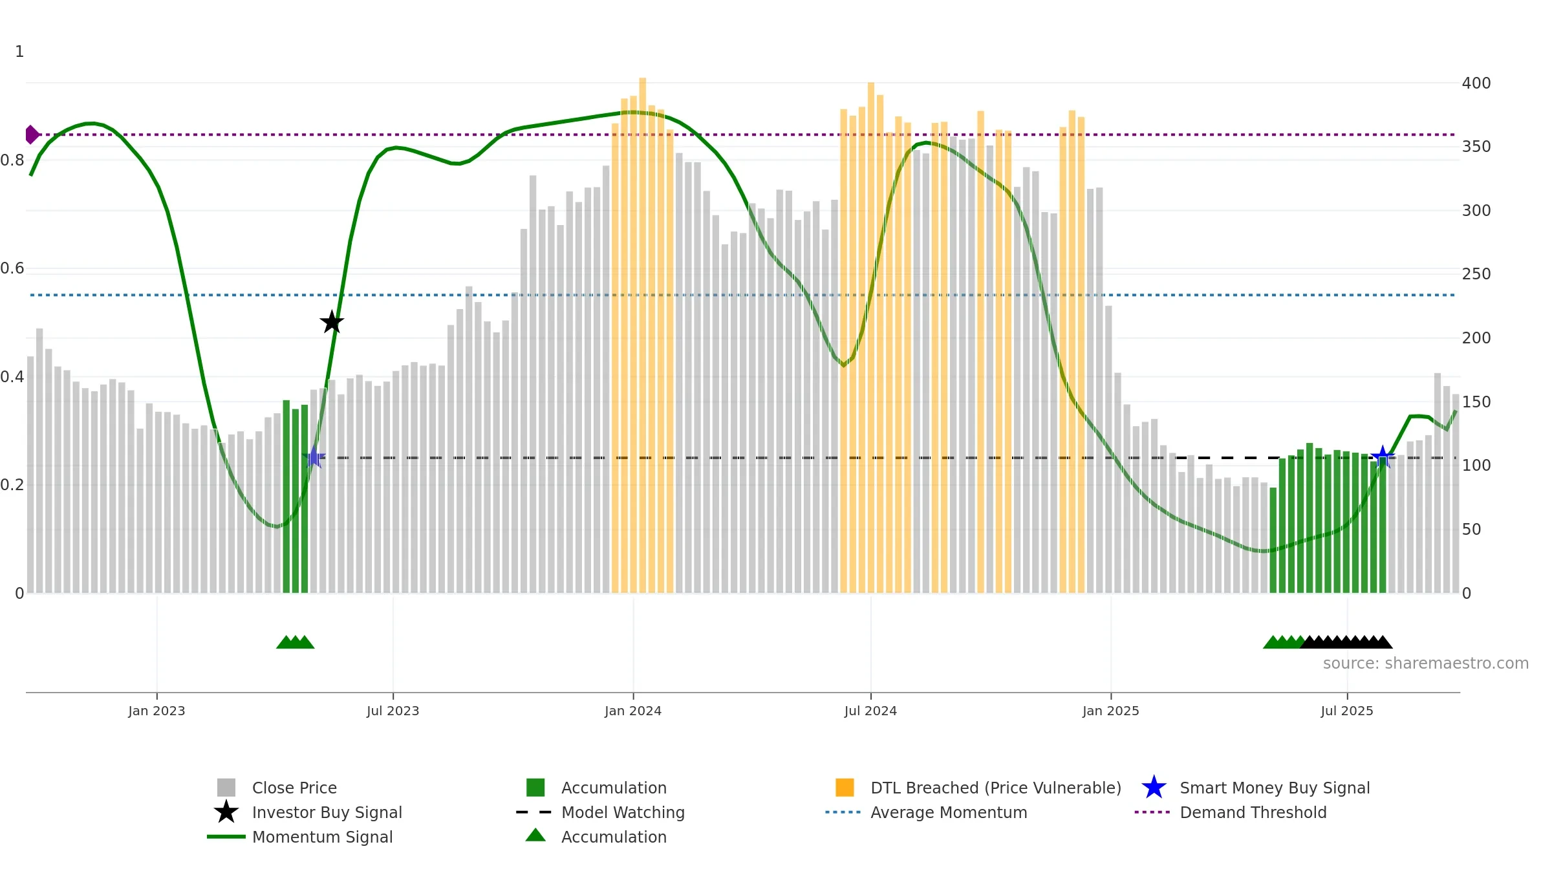The image size is (1552, 873).
Task: Click the green Accumulation square legend swatch
Action: (535, 788)
